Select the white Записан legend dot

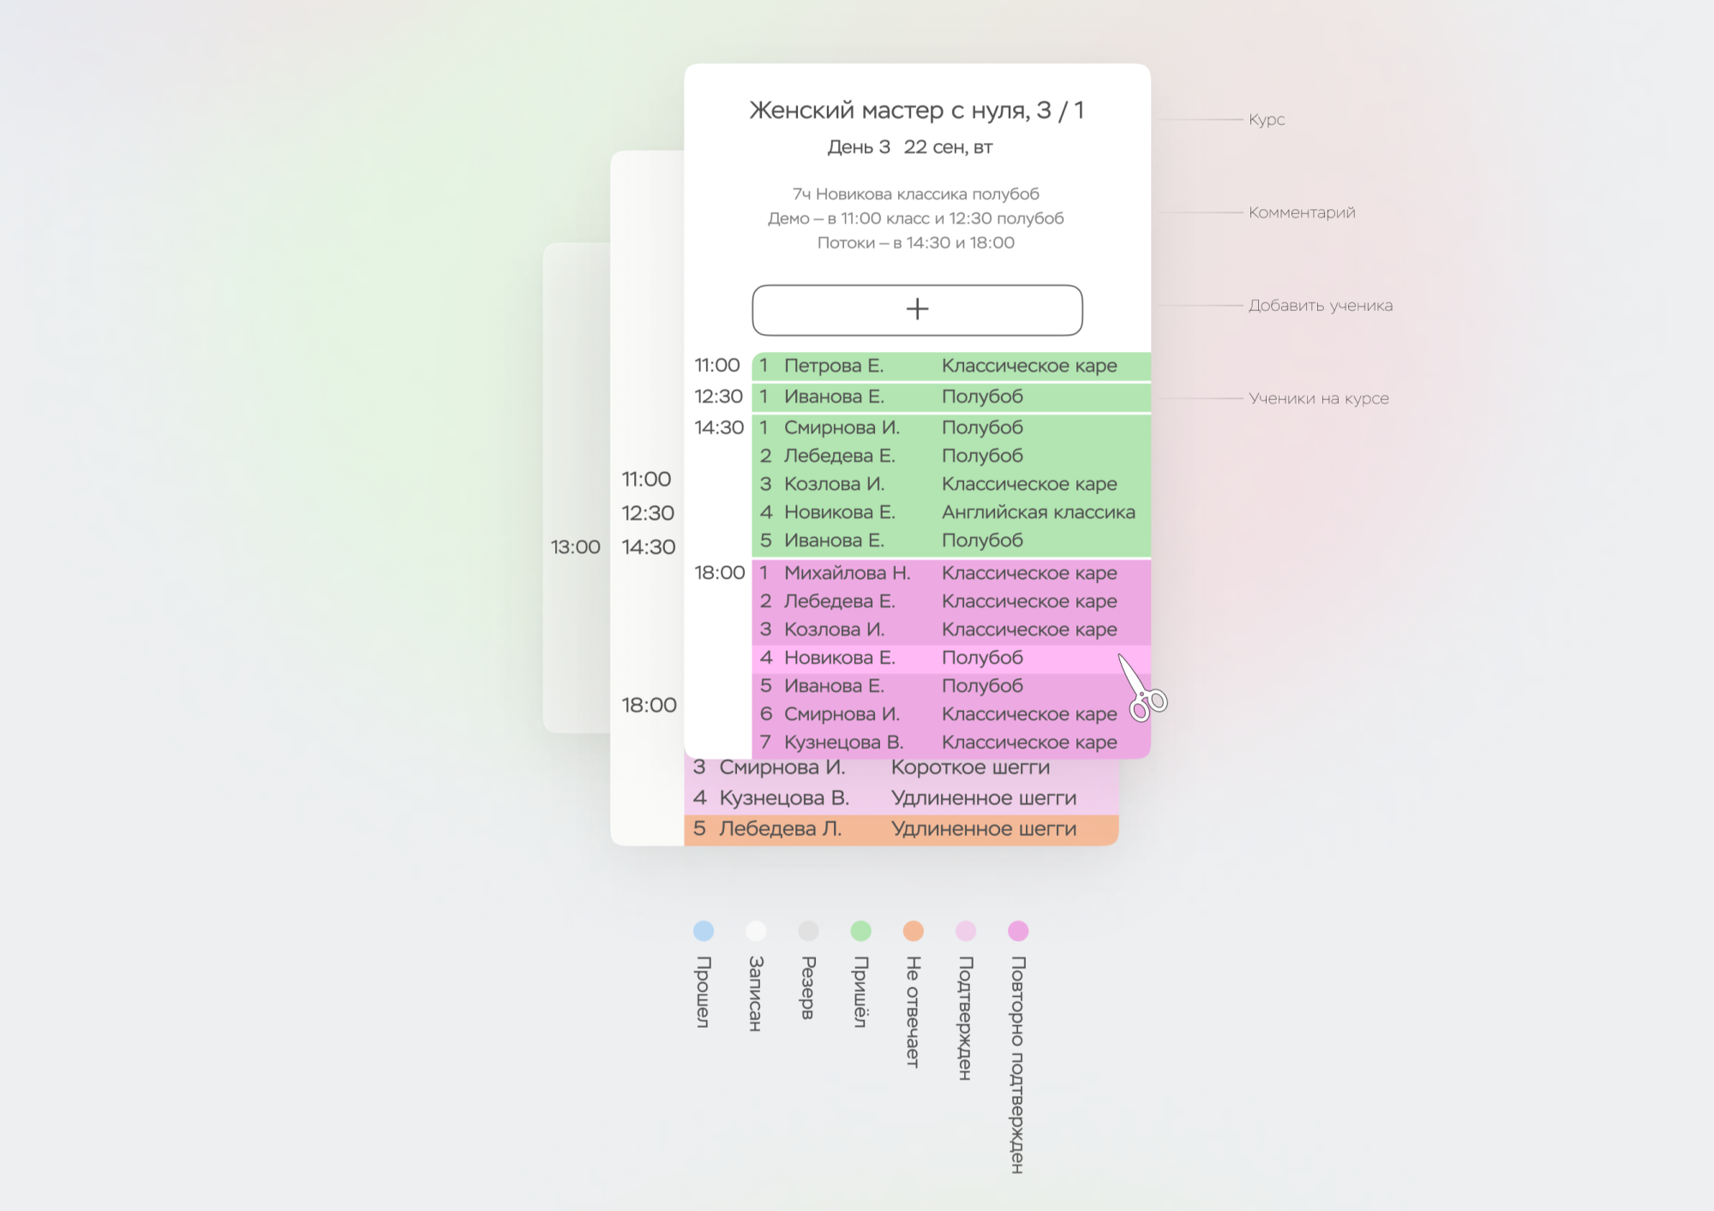756,931
